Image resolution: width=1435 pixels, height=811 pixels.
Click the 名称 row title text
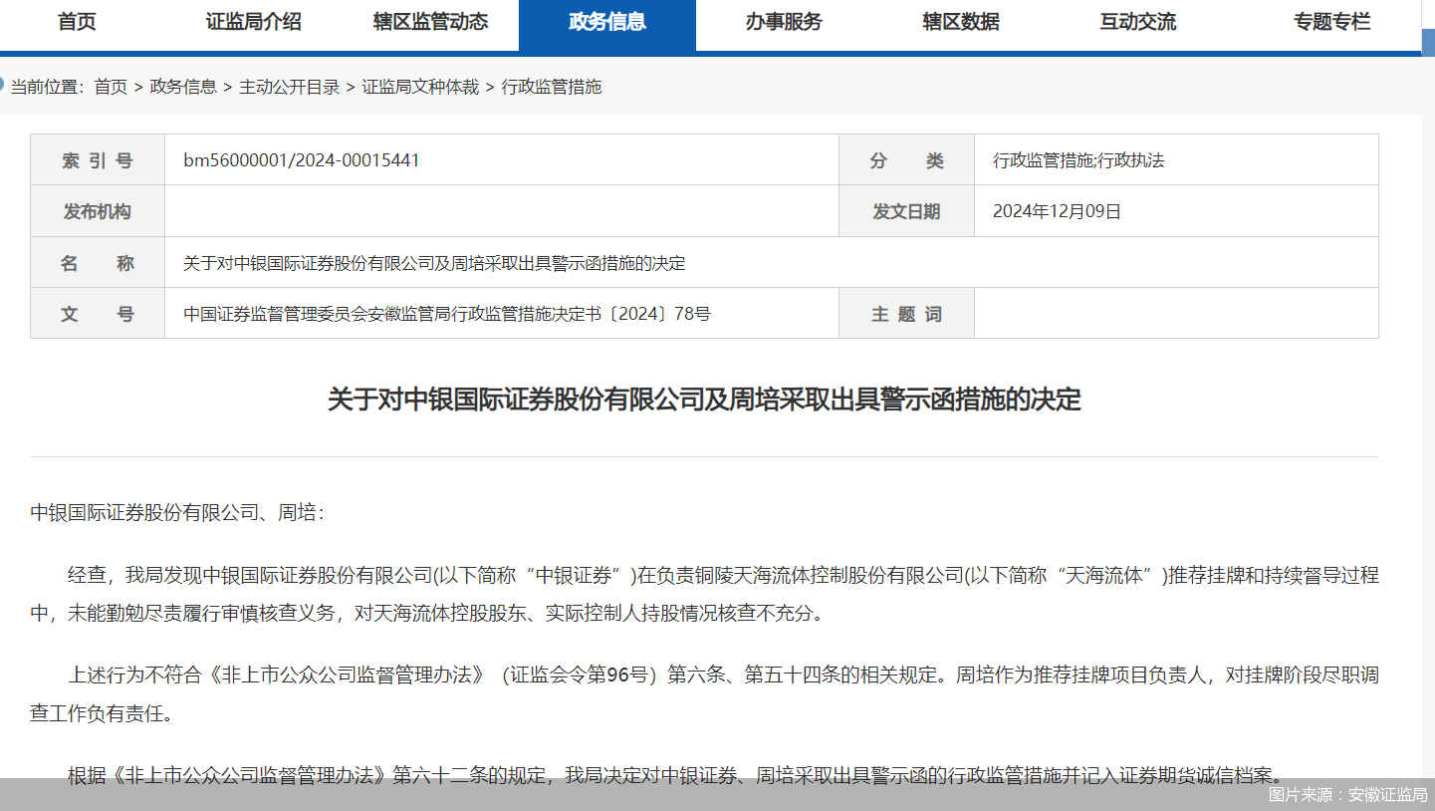coord(434,264)
